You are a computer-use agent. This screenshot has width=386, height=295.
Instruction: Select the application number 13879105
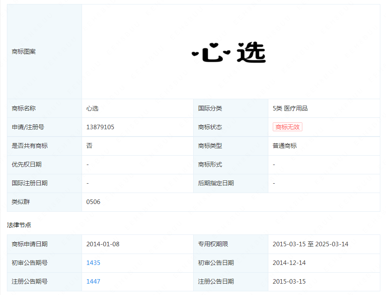click(100, 127)
